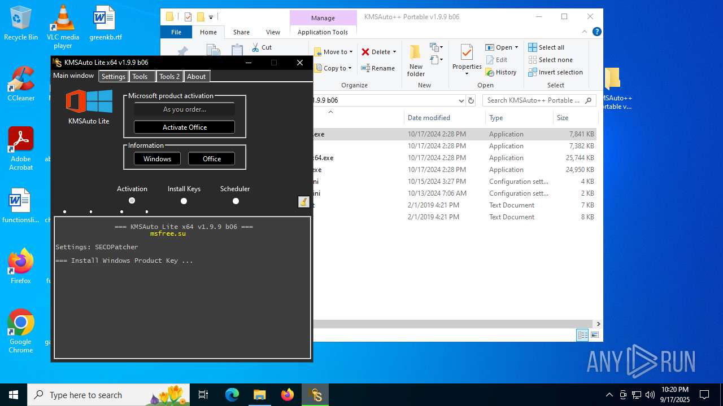Open the Quick Access Toolbar customize dropdown
This screenshot has width=723, height=406.
coord(211,17)
